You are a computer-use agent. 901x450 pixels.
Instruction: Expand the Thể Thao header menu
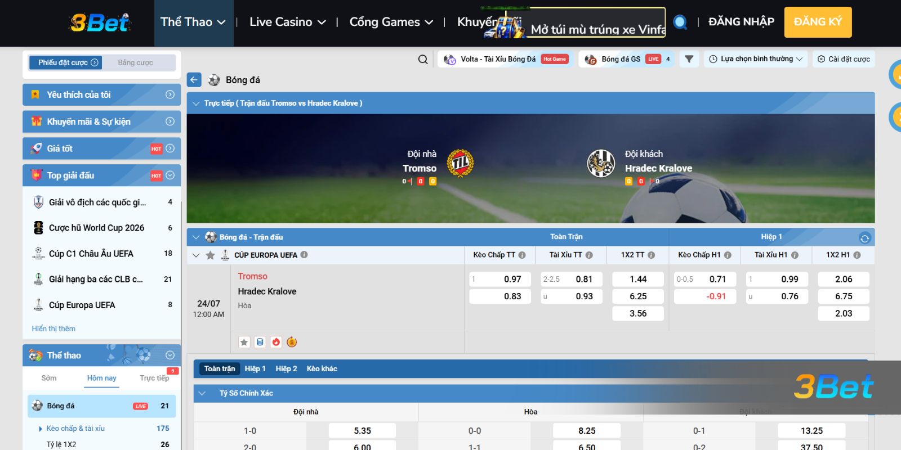click(x=193, y=22)
